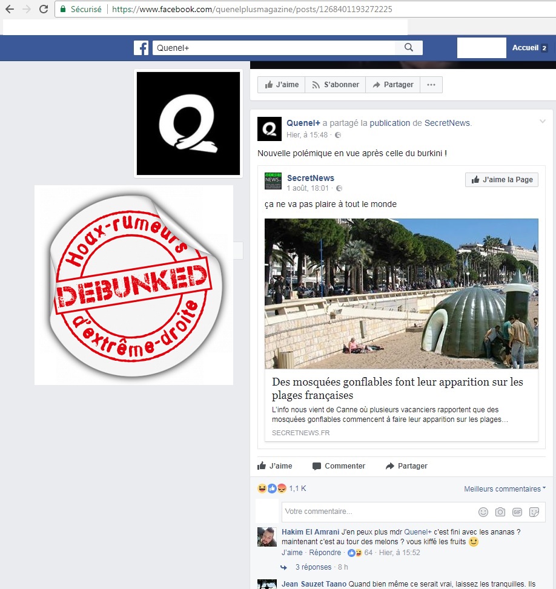The height and width of the screenshot is (589, 556).
Task: Open the Quenel+ page profile picture
Action: (188, 123)
